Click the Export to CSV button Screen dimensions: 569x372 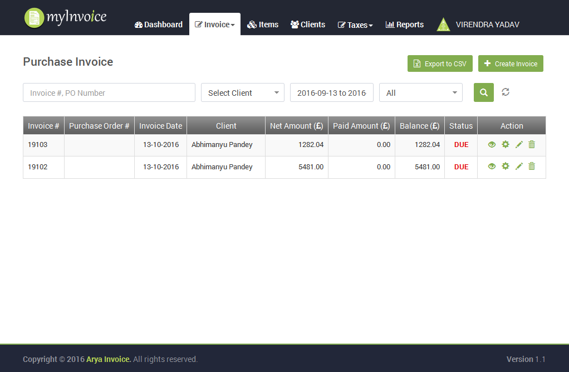(440, 64)
